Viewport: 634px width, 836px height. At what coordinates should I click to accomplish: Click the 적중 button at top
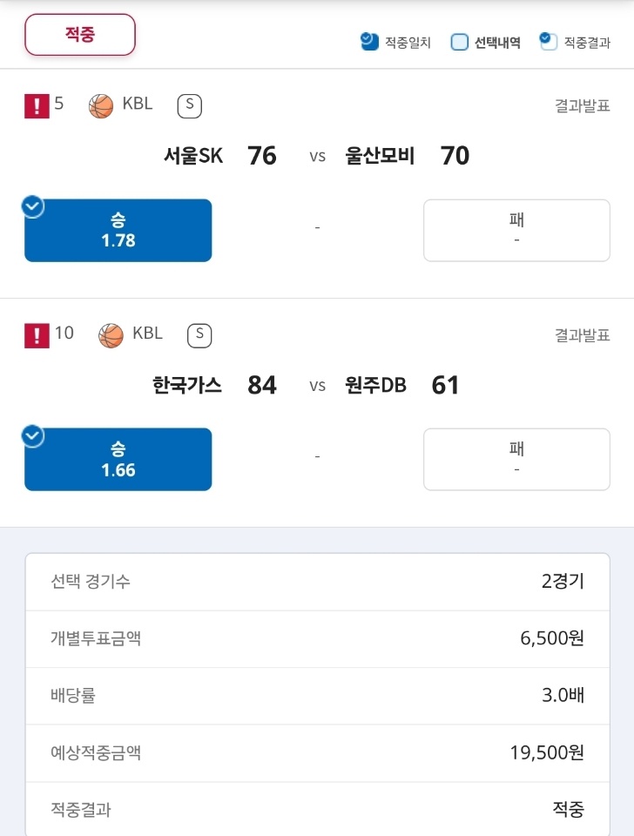(80, 35)
